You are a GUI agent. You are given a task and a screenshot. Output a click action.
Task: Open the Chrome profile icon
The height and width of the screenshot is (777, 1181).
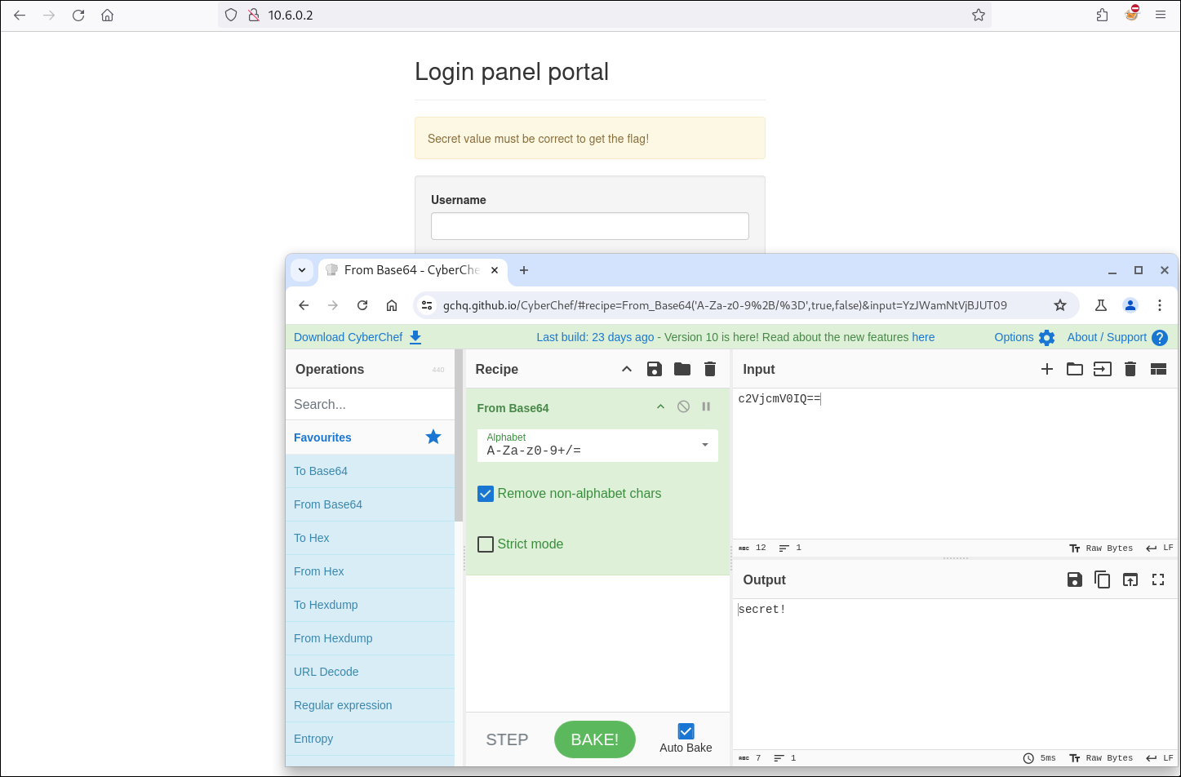1130,305
